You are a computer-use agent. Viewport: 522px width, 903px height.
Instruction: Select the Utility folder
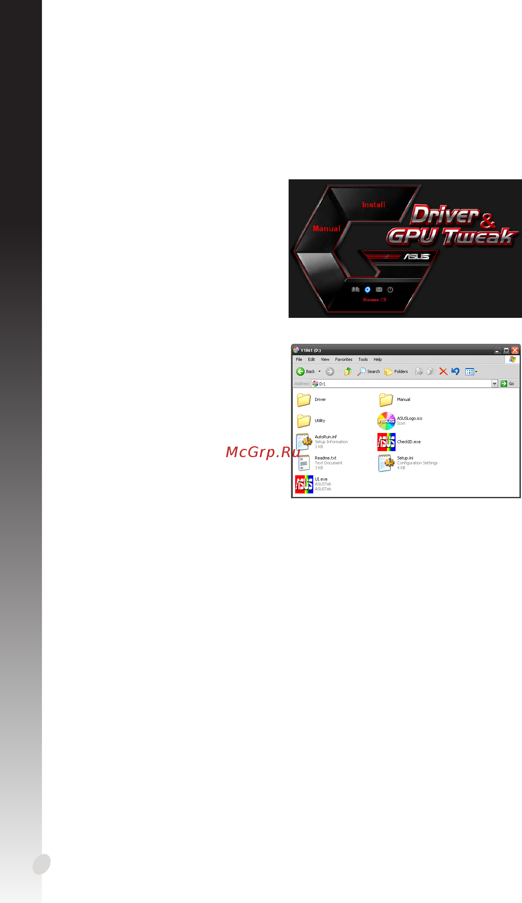(311, 421)
